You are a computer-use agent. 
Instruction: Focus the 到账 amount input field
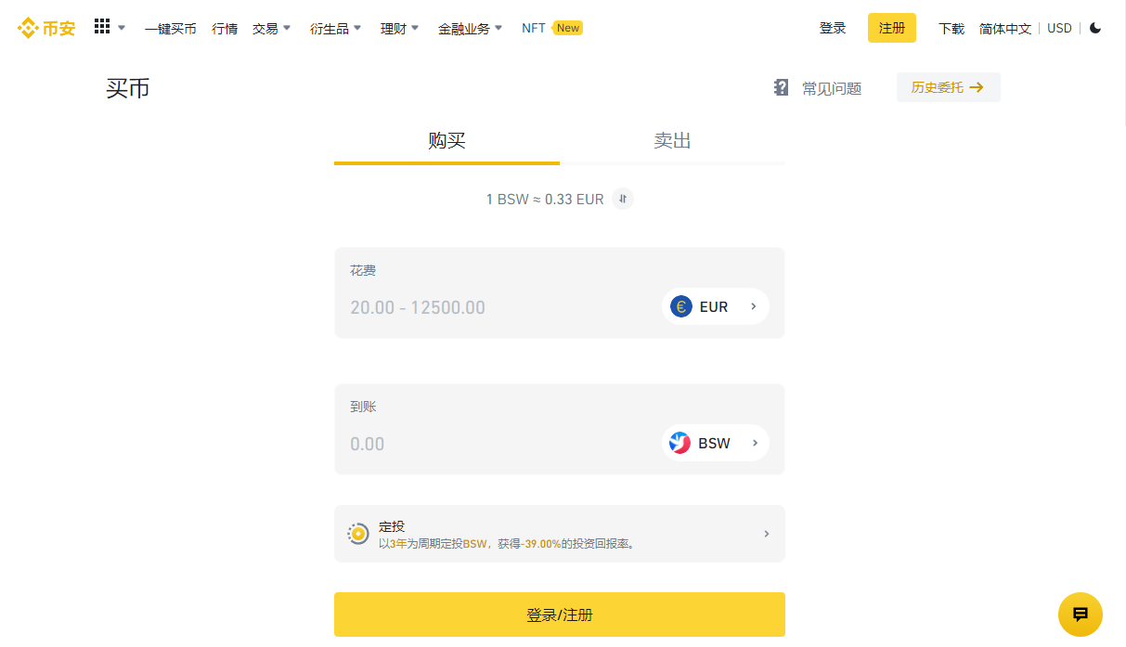coord(497,444)
